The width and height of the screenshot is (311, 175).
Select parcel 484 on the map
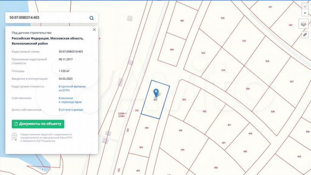[x=172, y=50]
